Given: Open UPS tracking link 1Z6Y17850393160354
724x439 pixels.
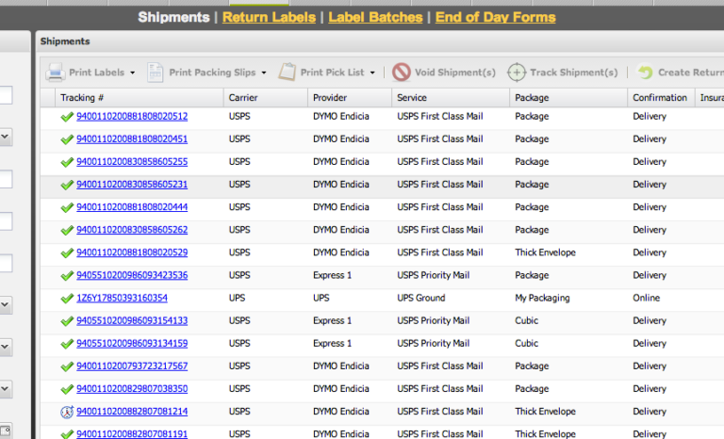Looking at the screenshot, I should (x=122, y=298).
